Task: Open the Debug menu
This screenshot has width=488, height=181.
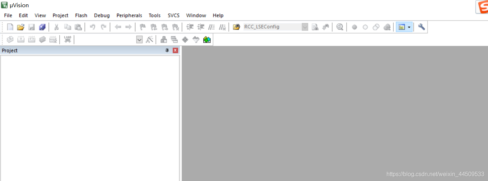Action: tap(102, 15)
